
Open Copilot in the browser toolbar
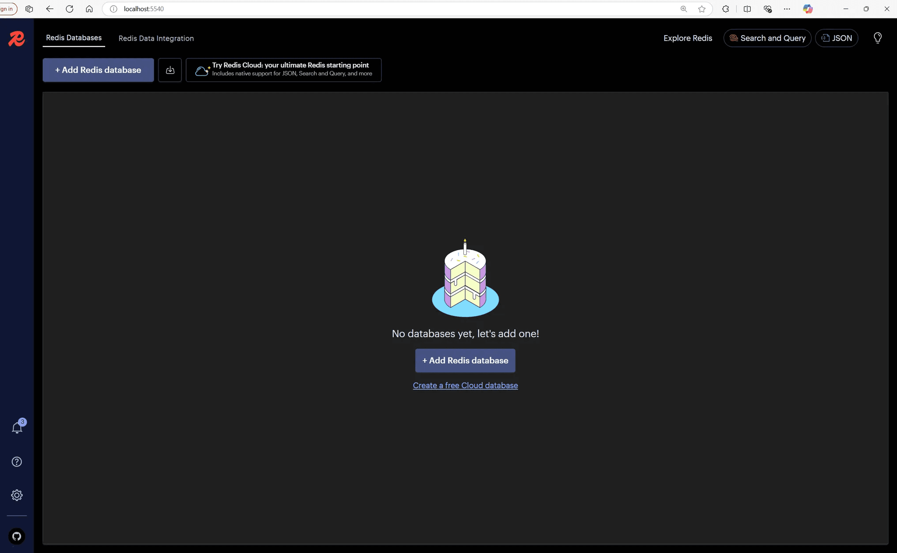808,9
